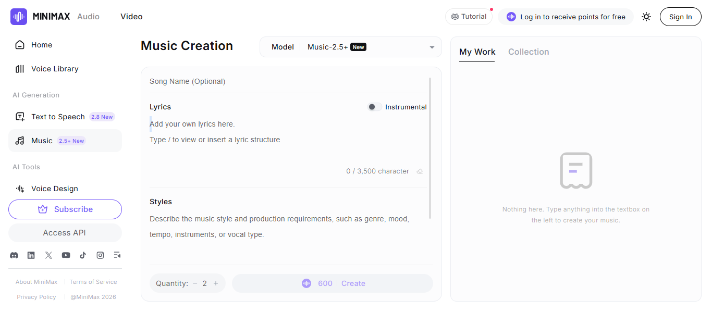Increase quantity with the plus stepper
Screen dimensions: 712x312
pos(216,283)
